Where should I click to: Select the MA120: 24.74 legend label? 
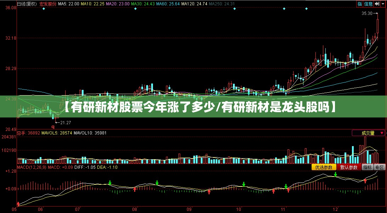pyautogui.click(x=194, y=4)
